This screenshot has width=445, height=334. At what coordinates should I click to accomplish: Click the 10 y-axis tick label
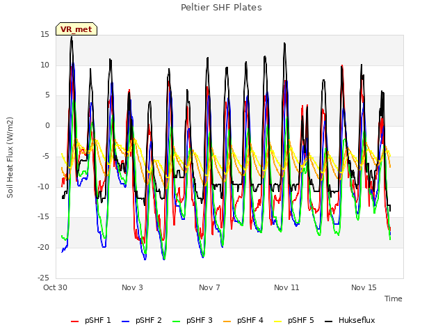tap(44, 65)
